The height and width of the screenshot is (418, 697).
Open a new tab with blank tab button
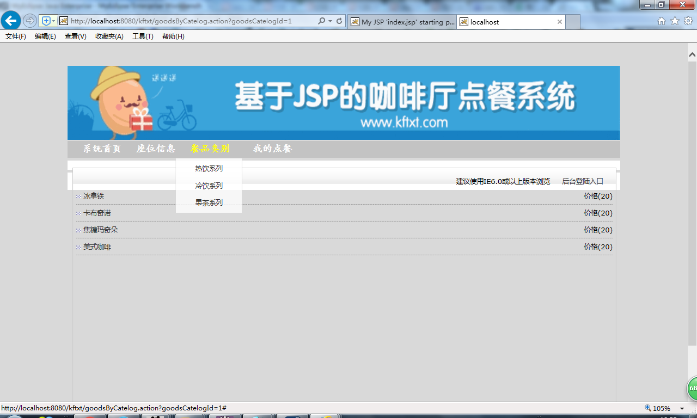(x=573, y=22)
